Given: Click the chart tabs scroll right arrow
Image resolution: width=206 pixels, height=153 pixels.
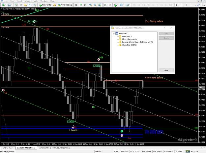Looking at the screenshot, I should point(204,148).
